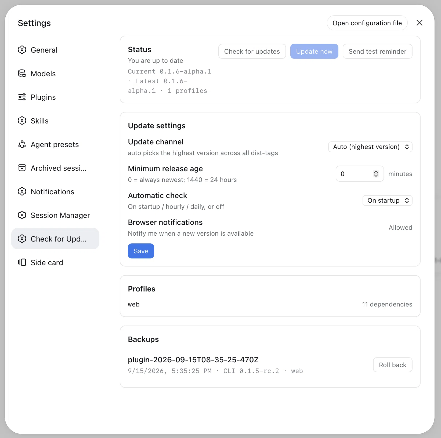Go to Session Manager label
This screenshot has width=441, height=438.
(x=60, y=215)
